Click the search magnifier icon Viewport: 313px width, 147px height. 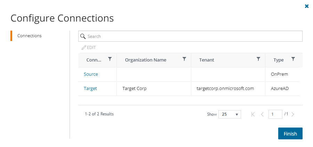(83, 36)
